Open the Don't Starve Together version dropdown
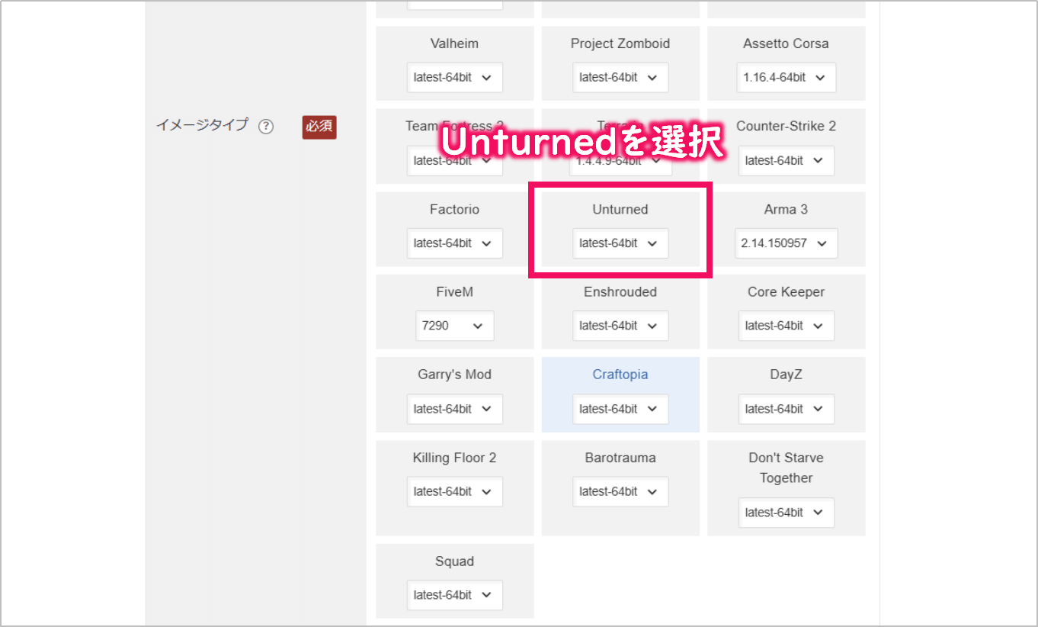This screenshot has width=1038, height=627. (786, 513)
